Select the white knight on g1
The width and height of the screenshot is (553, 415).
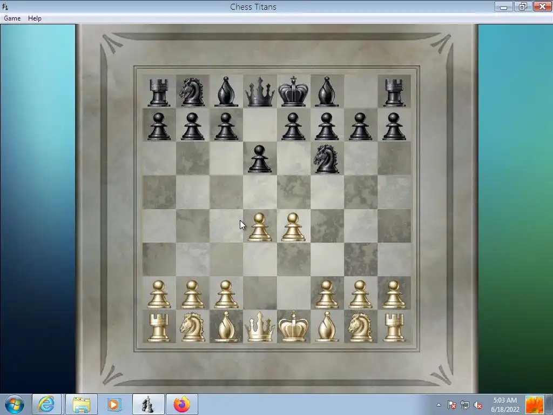point(360,327)
